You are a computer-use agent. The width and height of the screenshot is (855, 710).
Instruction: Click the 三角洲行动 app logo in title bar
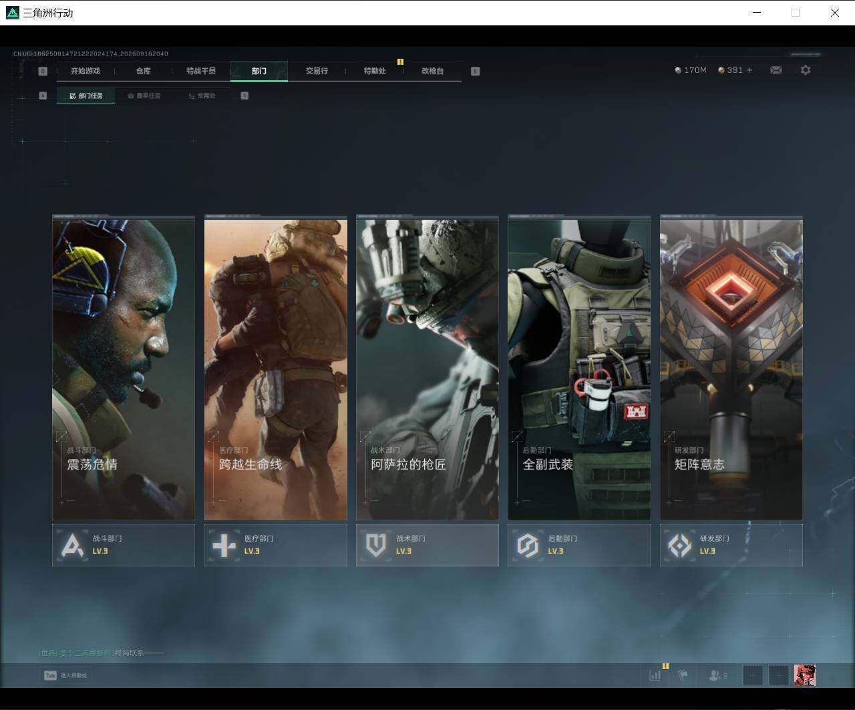click(x=13, y=13)
